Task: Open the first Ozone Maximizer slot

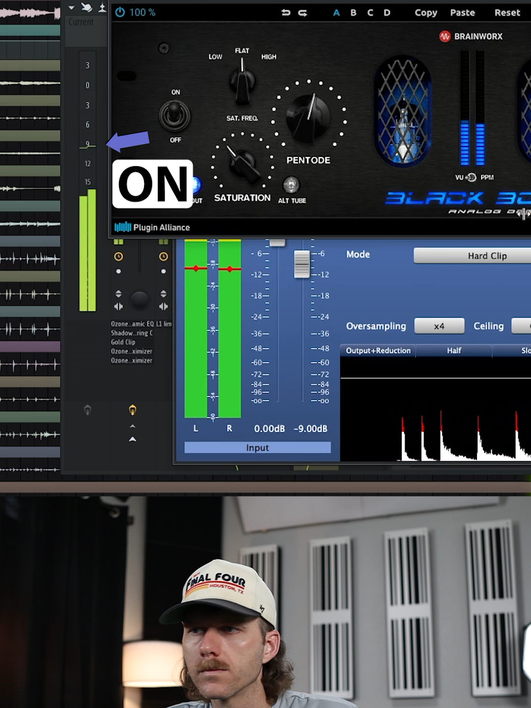Action: tap(132, 352)
